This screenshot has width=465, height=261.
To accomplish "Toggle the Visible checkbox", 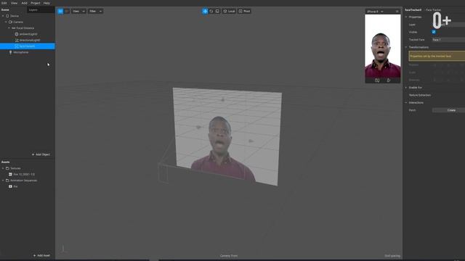I will coord(434,32).
